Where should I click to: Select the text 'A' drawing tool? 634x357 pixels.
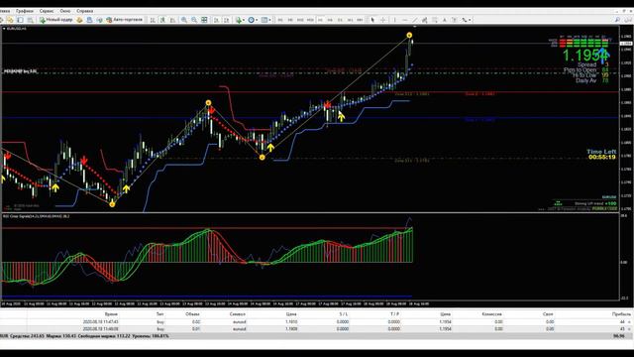(x=445, y=20)
